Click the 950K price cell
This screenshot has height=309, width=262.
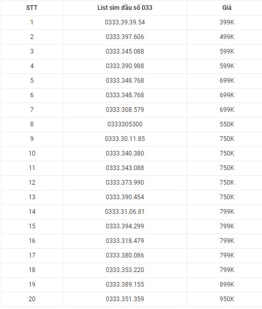[x=227, y=299]
